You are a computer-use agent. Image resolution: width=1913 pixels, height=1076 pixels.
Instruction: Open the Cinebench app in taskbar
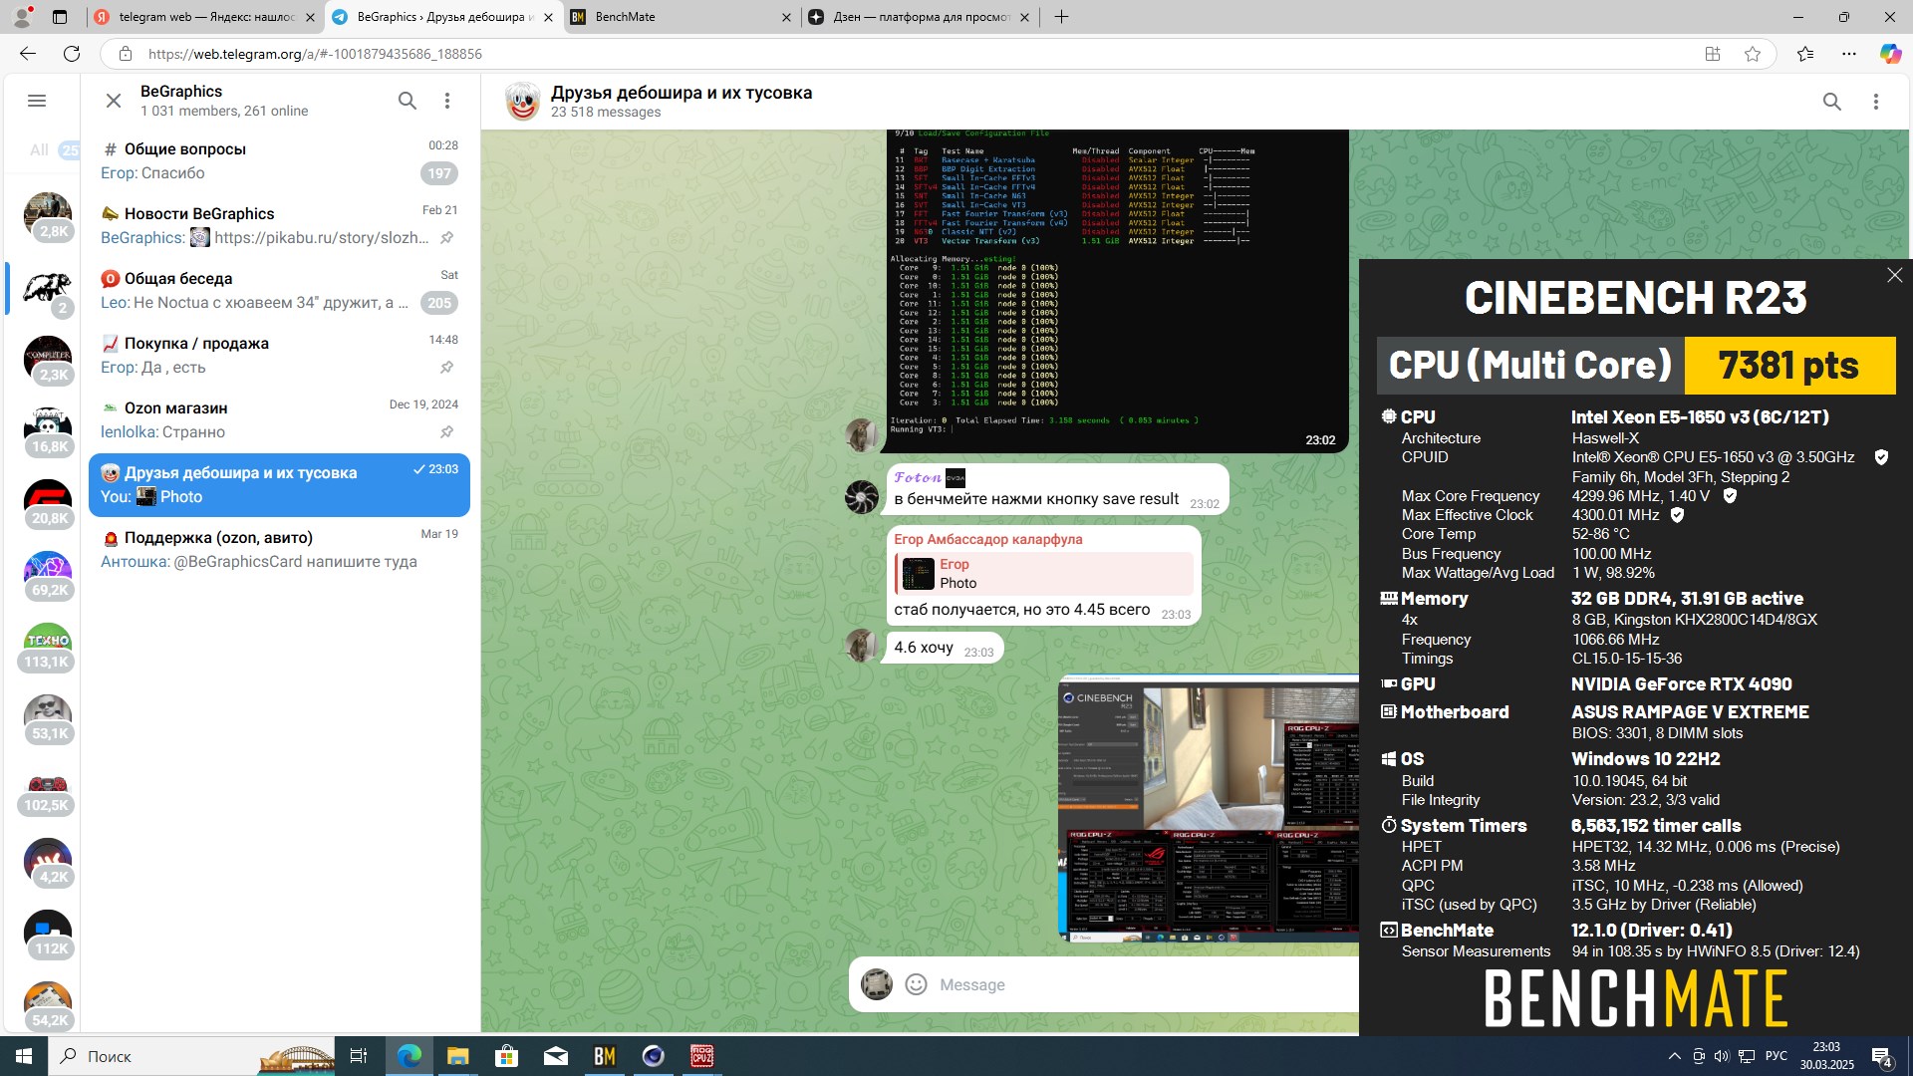click(x=653, y=1056)
